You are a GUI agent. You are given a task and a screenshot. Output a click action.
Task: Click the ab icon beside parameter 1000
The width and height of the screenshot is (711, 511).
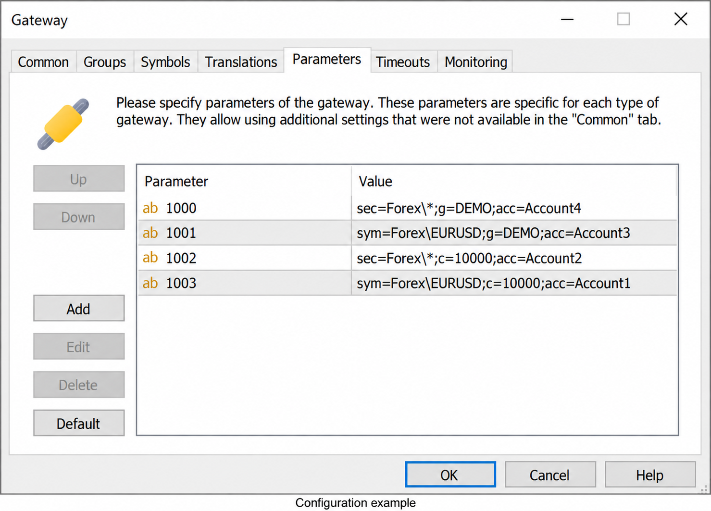[150, 208]
